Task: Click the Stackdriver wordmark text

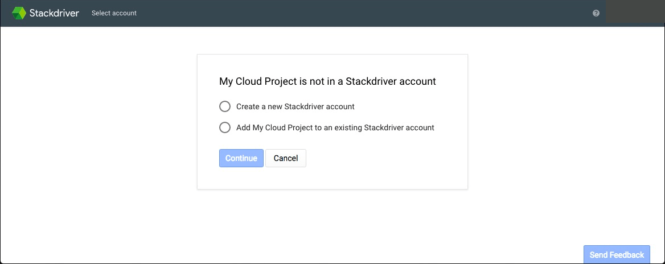Action: 54,13
